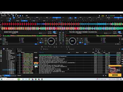Sort tracks by File Name column
Image resolution: width=123 pixels, height=92 pixels.
(x=119, y=52)
